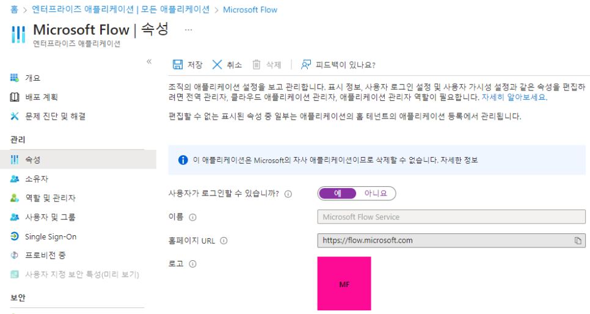Collapse the sidebar with the double chevron

pos(149,61)
